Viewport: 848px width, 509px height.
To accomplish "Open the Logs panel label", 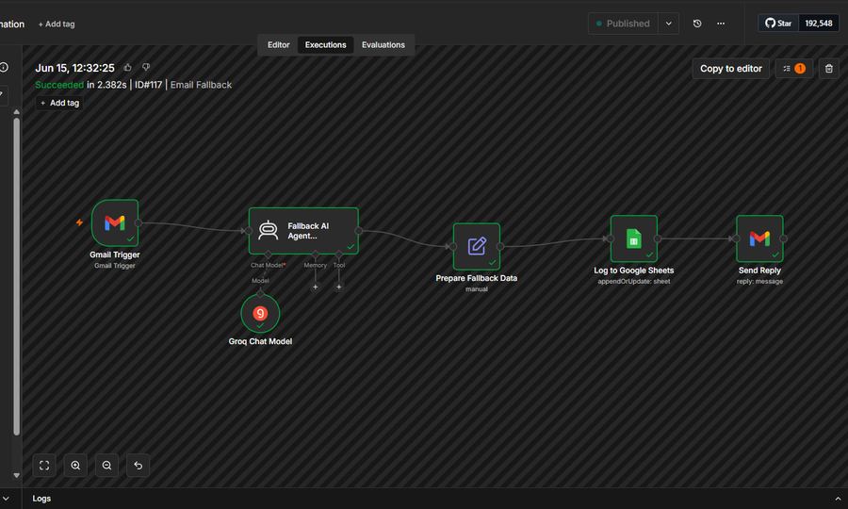I will [41, 499].
